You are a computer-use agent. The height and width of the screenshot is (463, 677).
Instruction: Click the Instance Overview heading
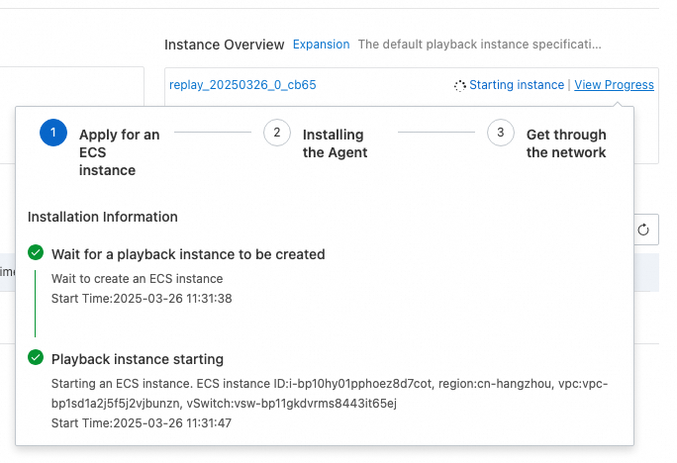coord(224,45)
